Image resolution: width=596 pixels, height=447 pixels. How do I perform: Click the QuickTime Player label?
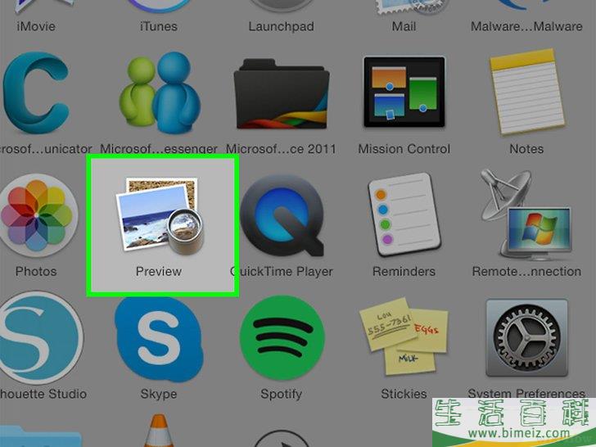[282, 272]
